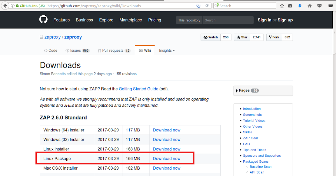This screenshot has width=336, height=176.
Task: Open the ZAP Gear wiki link
Action: pos(251,138)
